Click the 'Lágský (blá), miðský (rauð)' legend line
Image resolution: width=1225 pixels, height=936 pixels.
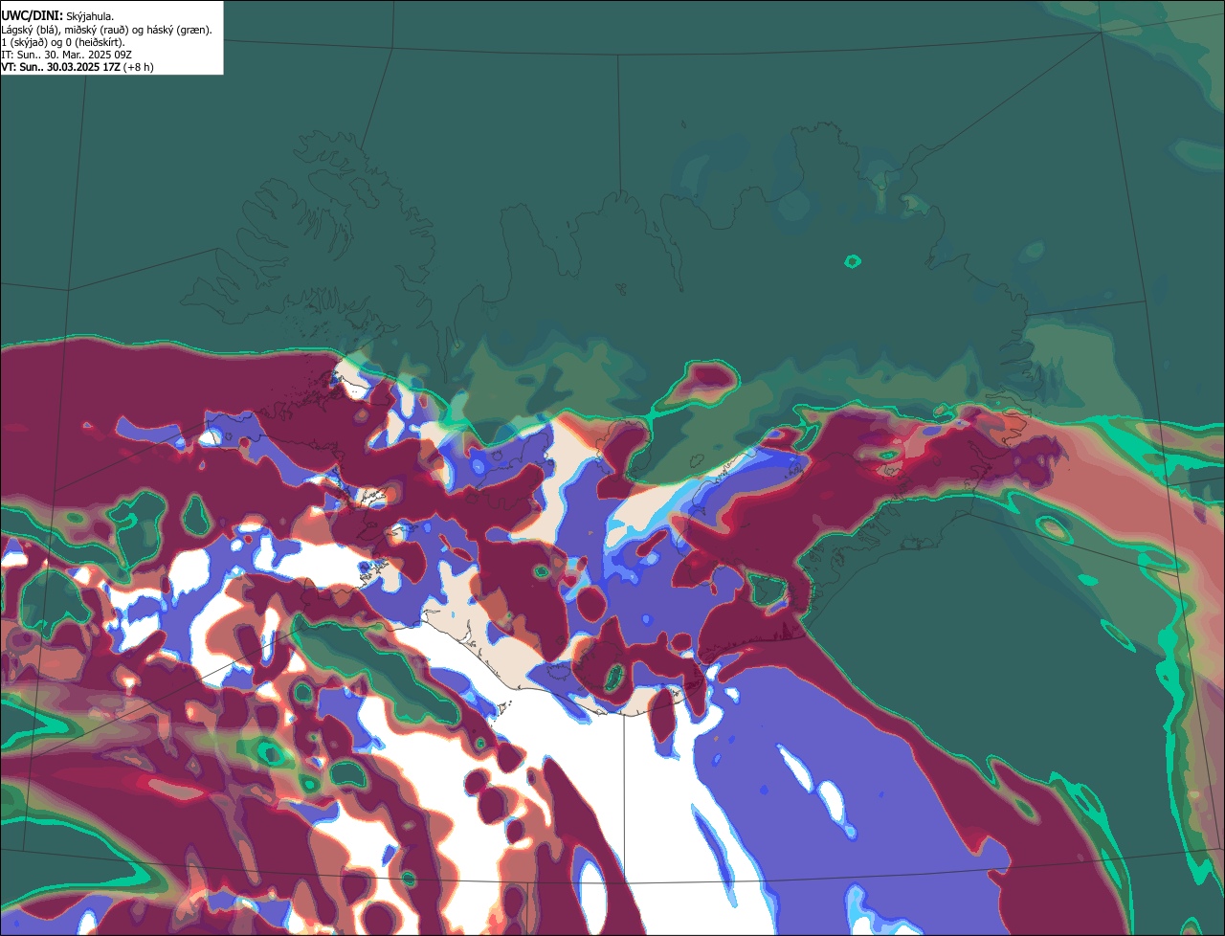(106, 30)
